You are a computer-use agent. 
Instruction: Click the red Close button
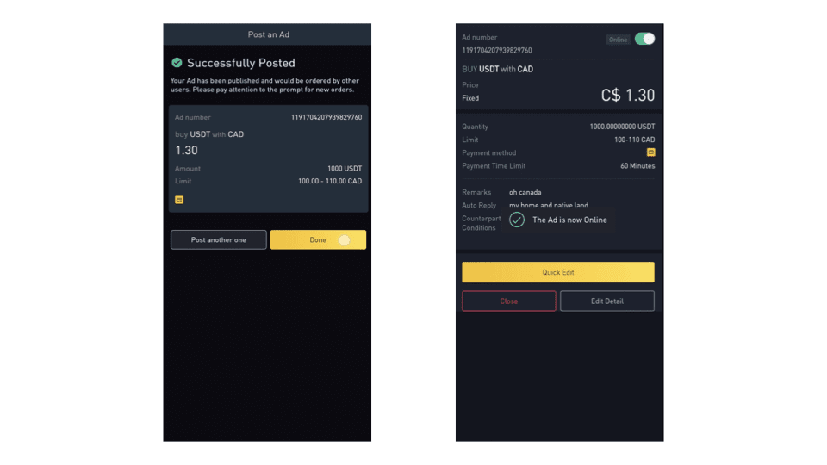(508, 301)
